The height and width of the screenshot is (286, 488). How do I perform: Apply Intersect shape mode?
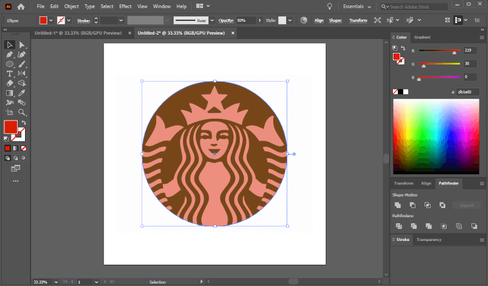click(428, 205)
